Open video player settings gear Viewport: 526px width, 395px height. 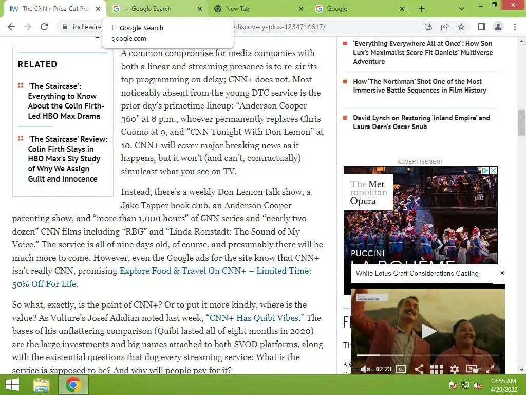tap(454, 369)
